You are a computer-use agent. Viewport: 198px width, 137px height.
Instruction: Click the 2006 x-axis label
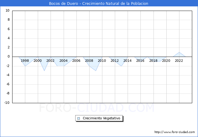[x=76, y=61]
